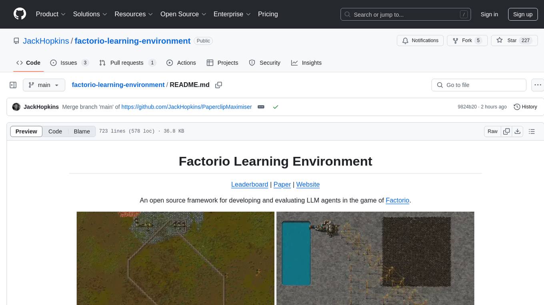Copy the raw file contents
Screen dimensions: 544x305
point(507,131)
